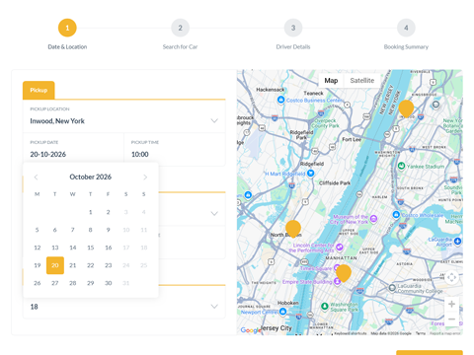Click Museum of the City marker
Viewport: 474px width, 355px height.
[373, 219]
